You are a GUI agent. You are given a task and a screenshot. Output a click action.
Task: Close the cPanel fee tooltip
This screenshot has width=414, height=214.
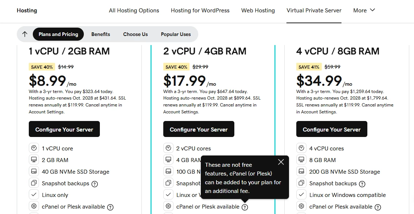point(281,162)
